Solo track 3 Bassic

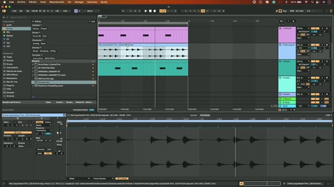tap(322, 61)
